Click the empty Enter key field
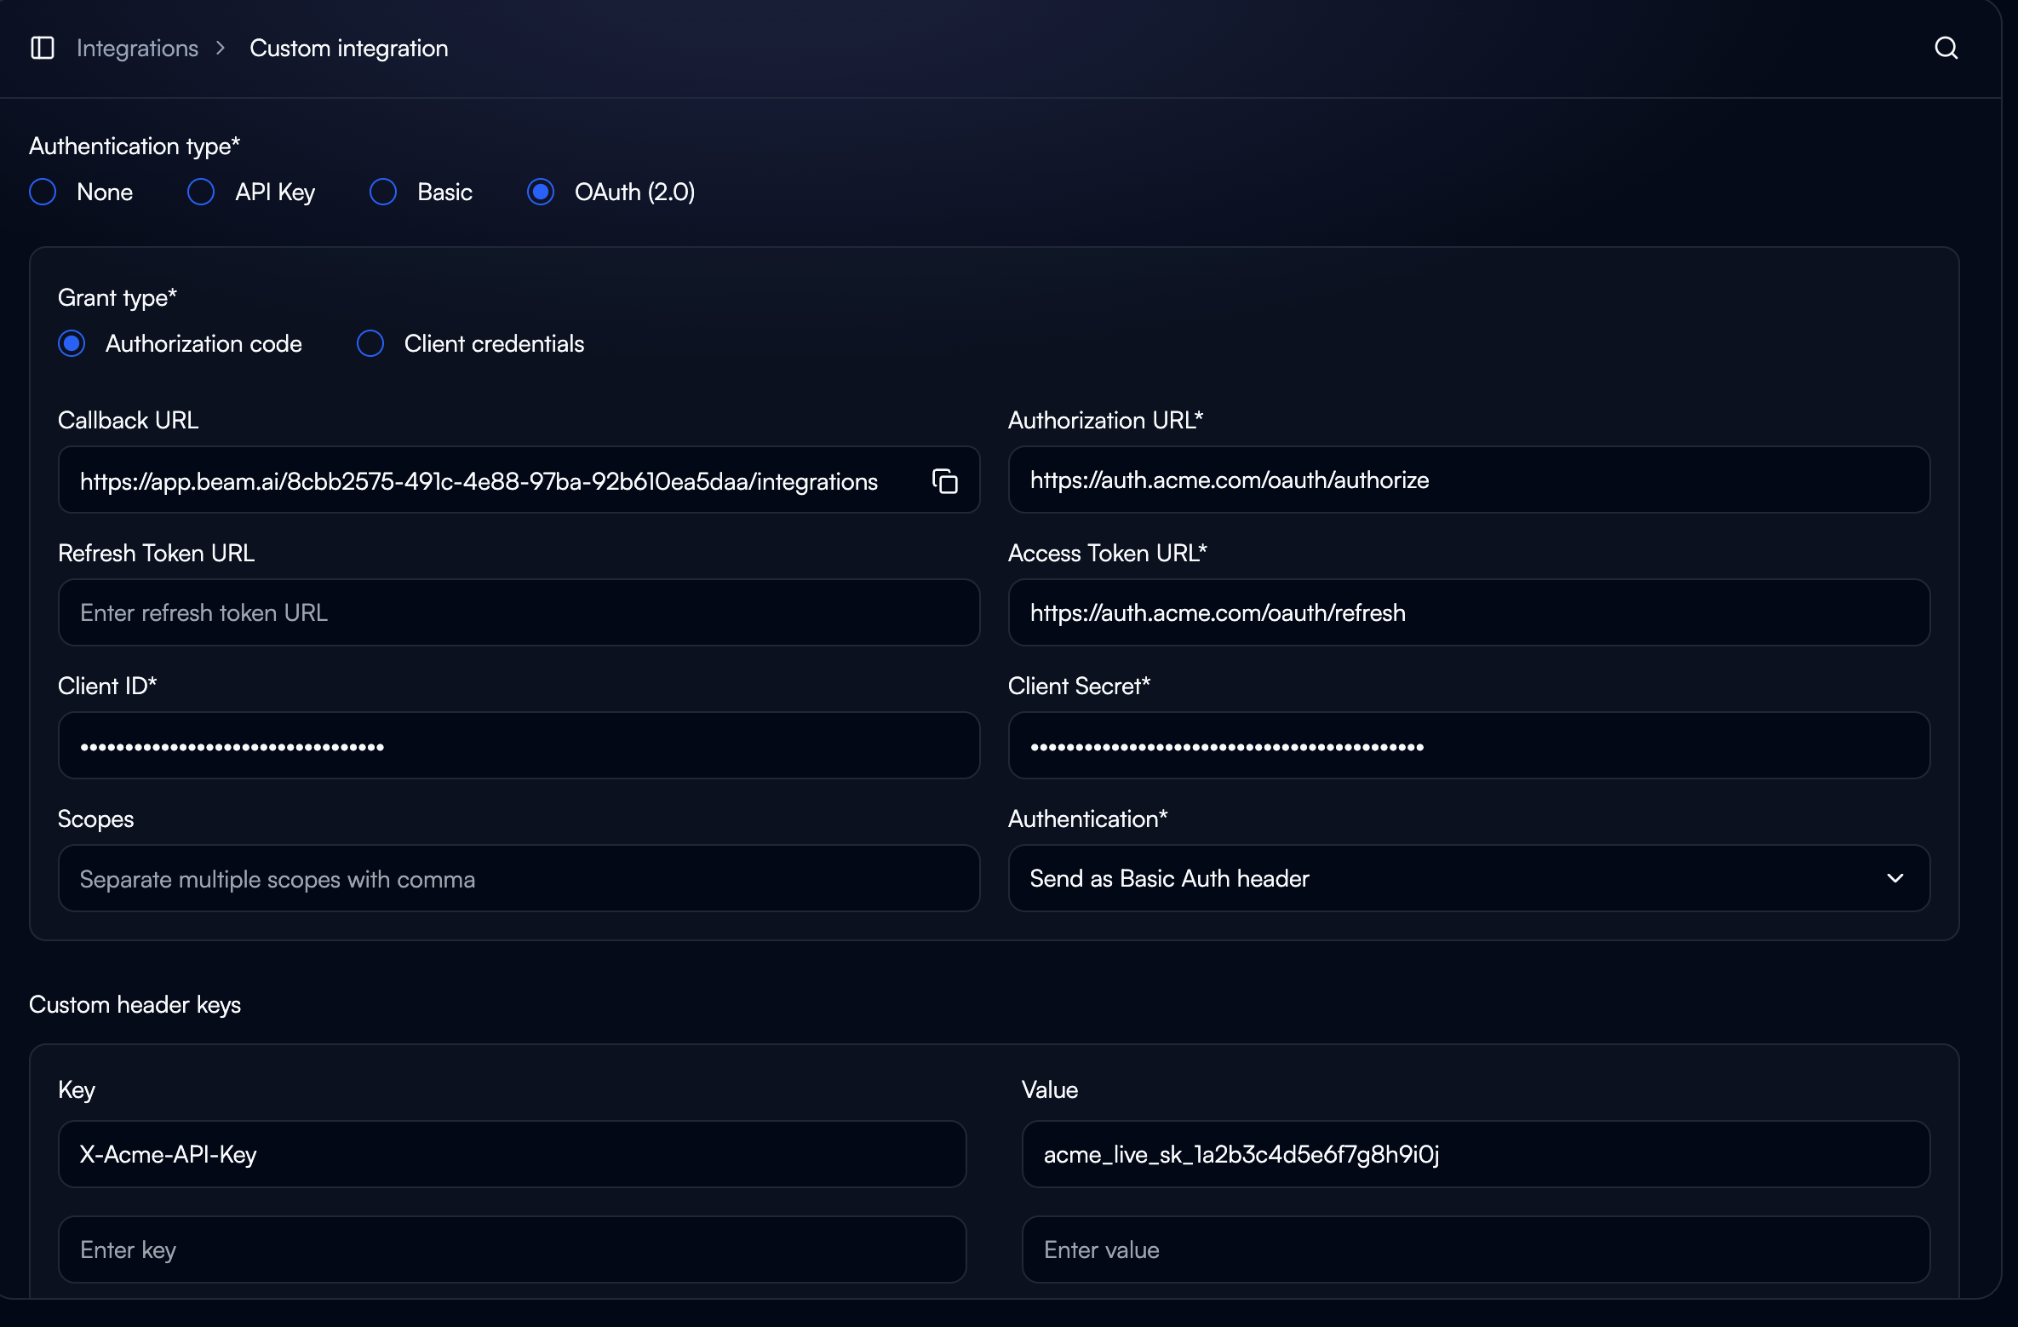Image resolution: width=2018 pixels, height=1327 pixels. (x=511, y=1249)
